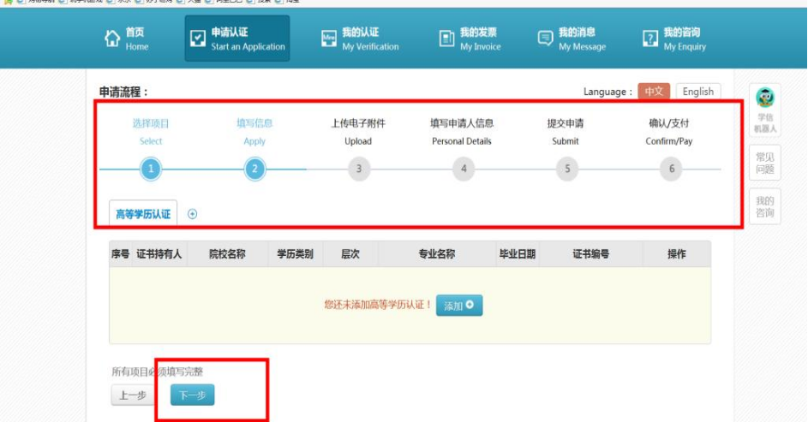Image resolution: width=808 pixels, height=422 pixels.
Task: Click the Home house icon
Action: pos(111,39)
